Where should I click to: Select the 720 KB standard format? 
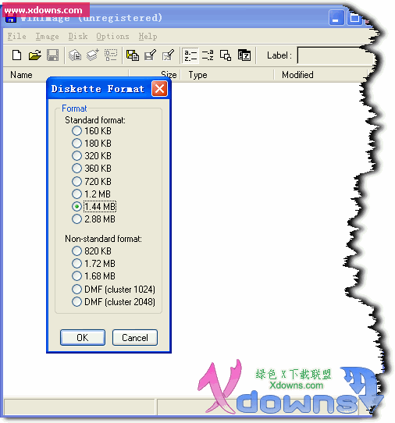92,181
